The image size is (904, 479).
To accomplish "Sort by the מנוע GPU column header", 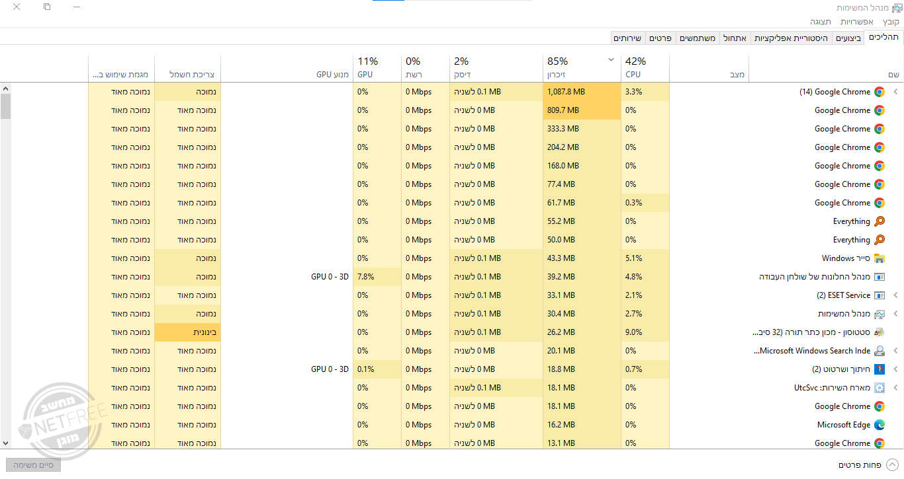I will click(x=287, y=67).
